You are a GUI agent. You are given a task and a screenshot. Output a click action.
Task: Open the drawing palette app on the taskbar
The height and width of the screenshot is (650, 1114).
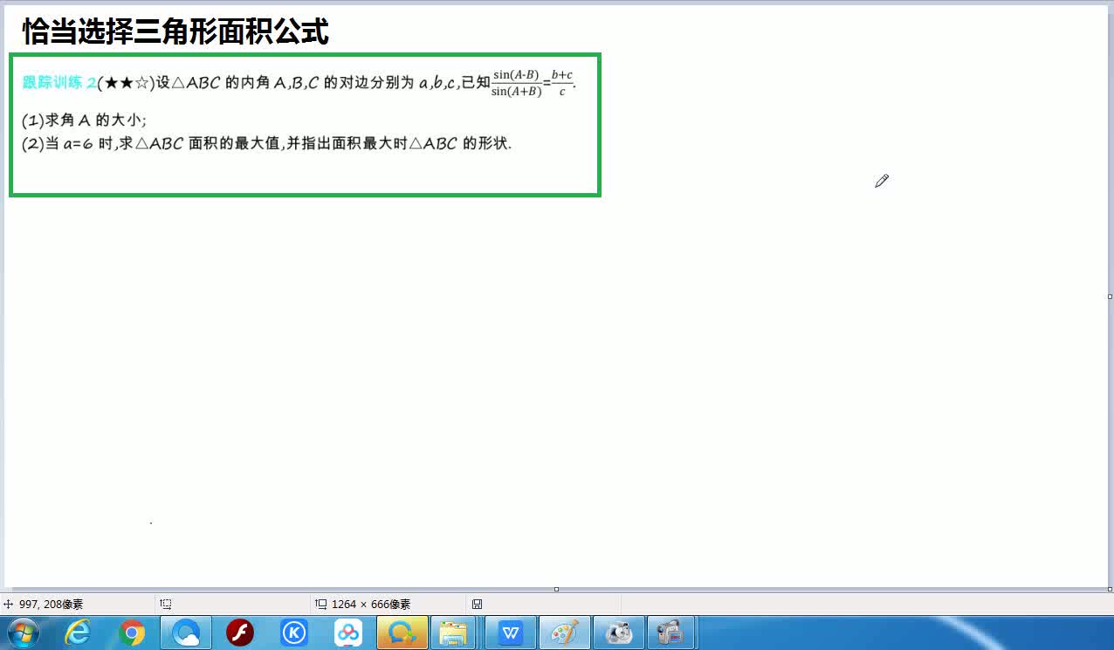565,632
